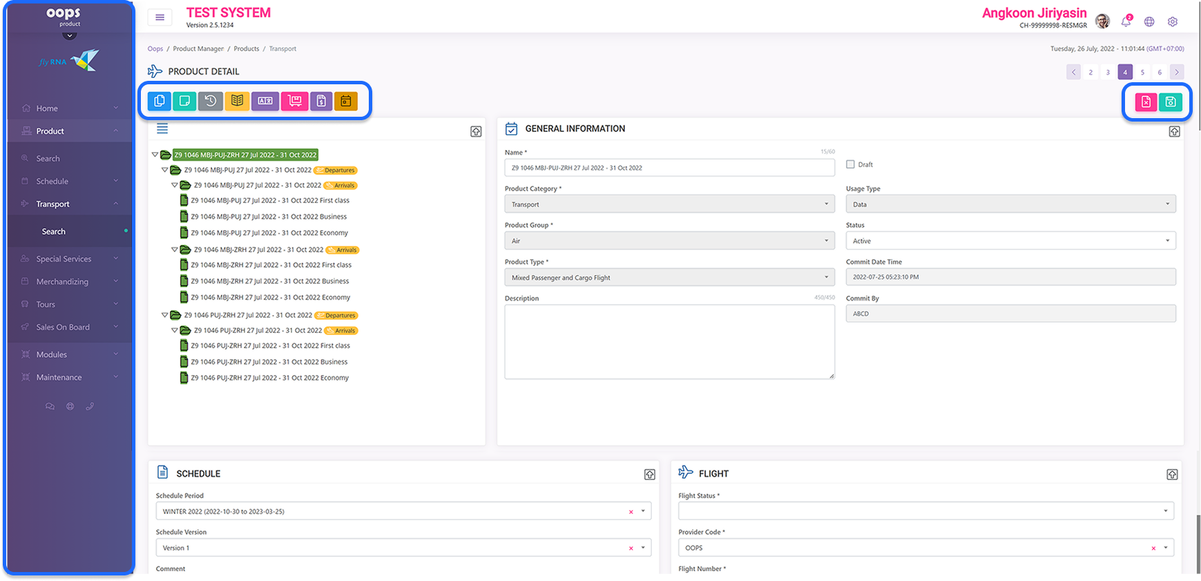1201x581 pixels.
Task: Click the Product Manager breadcrumb link
Action: (198, 49)
